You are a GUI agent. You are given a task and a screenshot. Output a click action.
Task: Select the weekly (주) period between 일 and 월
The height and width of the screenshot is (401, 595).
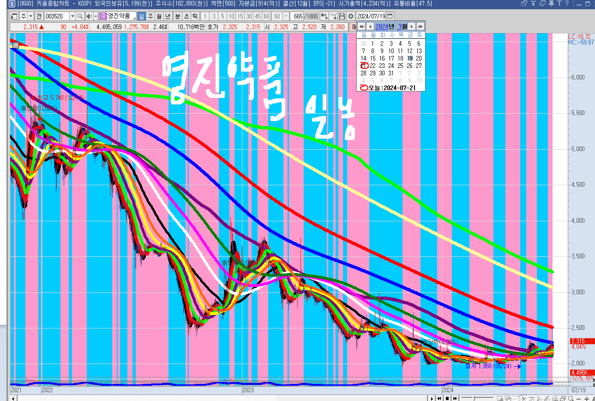[x=150, y=16]
